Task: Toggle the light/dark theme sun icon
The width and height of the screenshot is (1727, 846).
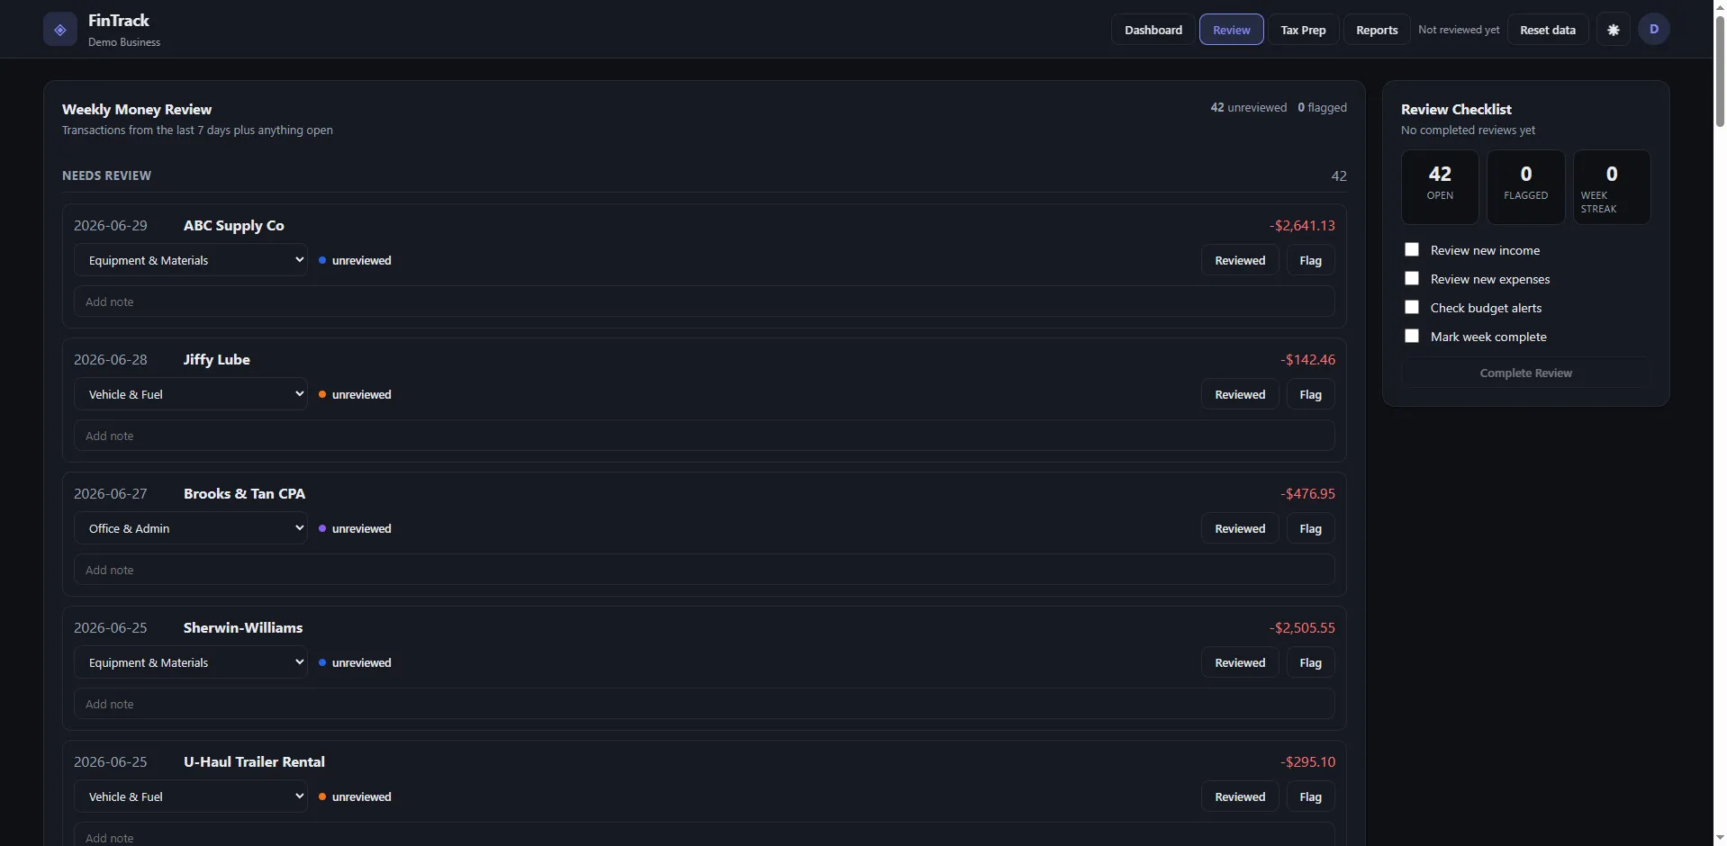Action: tap(1614, 30)
